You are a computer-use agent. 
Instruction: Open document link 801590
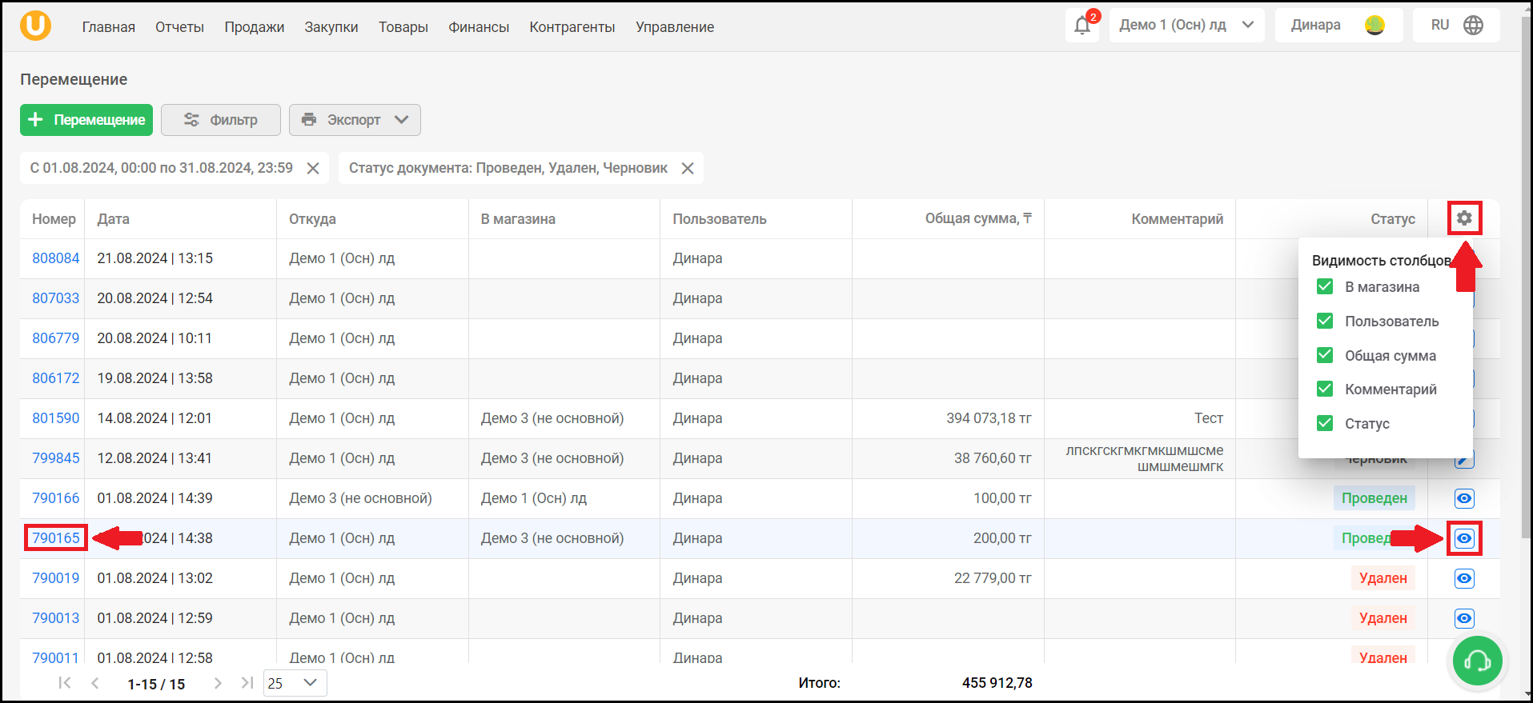click(56, 418)
